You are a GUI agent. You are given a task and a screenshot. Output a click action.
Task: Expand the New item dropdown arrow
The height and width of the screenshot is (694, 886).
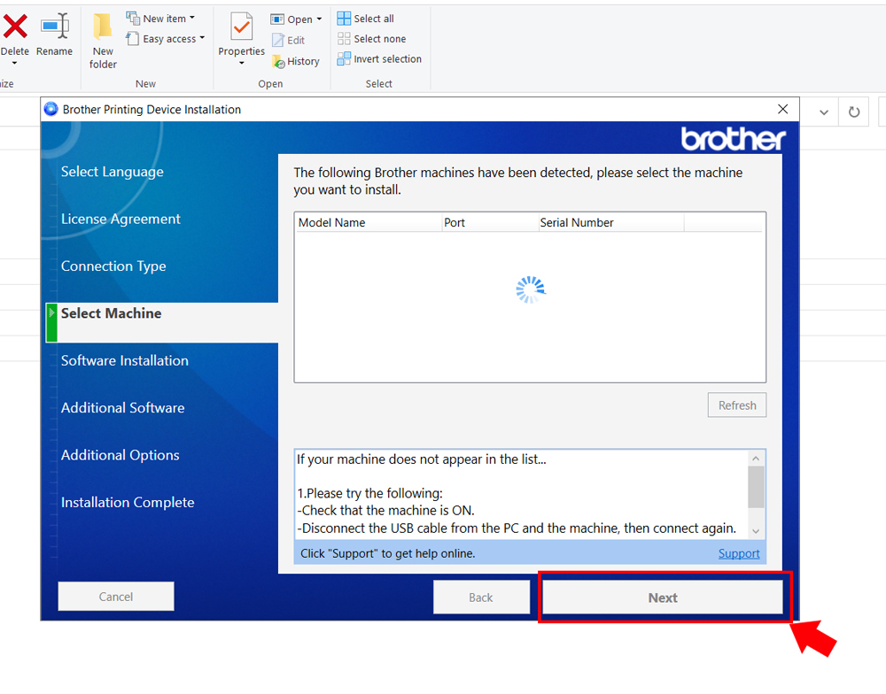(192, 18)
